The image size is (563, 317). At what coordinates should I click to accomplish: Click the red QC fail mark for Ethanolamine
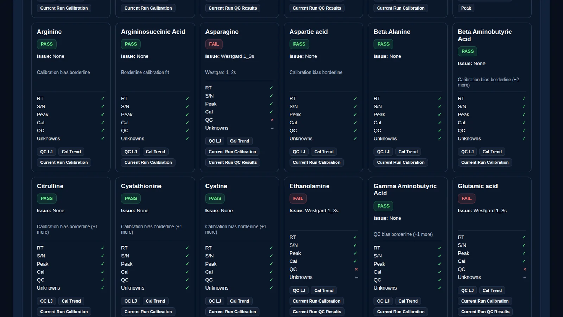356,269
